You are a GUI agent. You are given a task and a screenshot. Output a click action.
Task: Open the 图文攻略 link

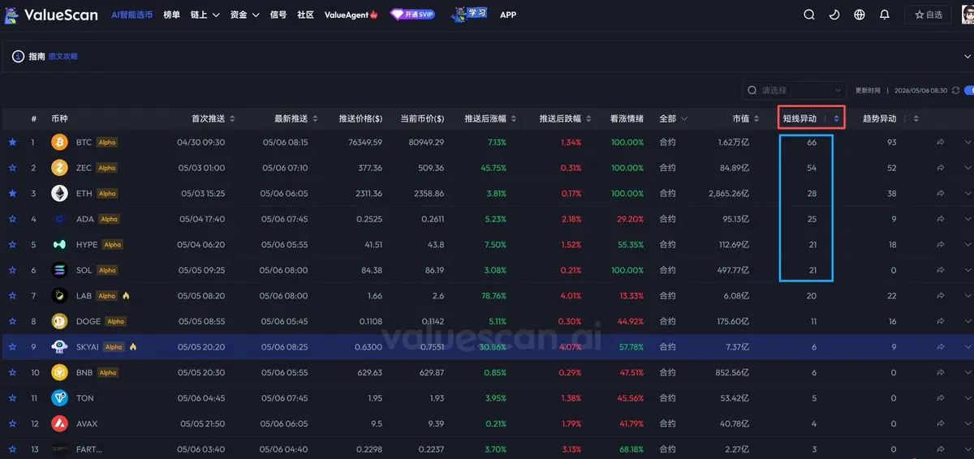(x=63, y=56)
